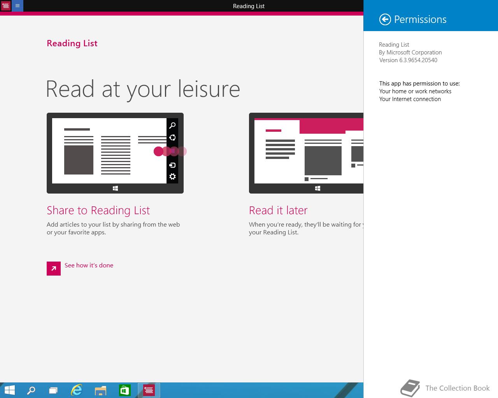Click 'This app has permission to use:' text
This screenshot has width=498, height=398.
tap(419, 84)
